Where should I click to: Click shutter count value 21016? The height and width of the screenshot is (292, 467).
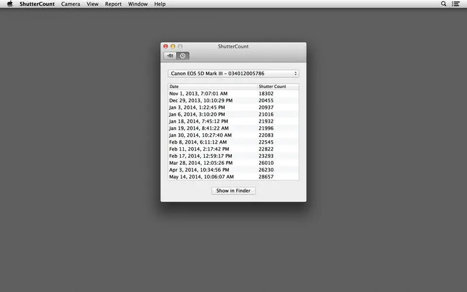266,114
